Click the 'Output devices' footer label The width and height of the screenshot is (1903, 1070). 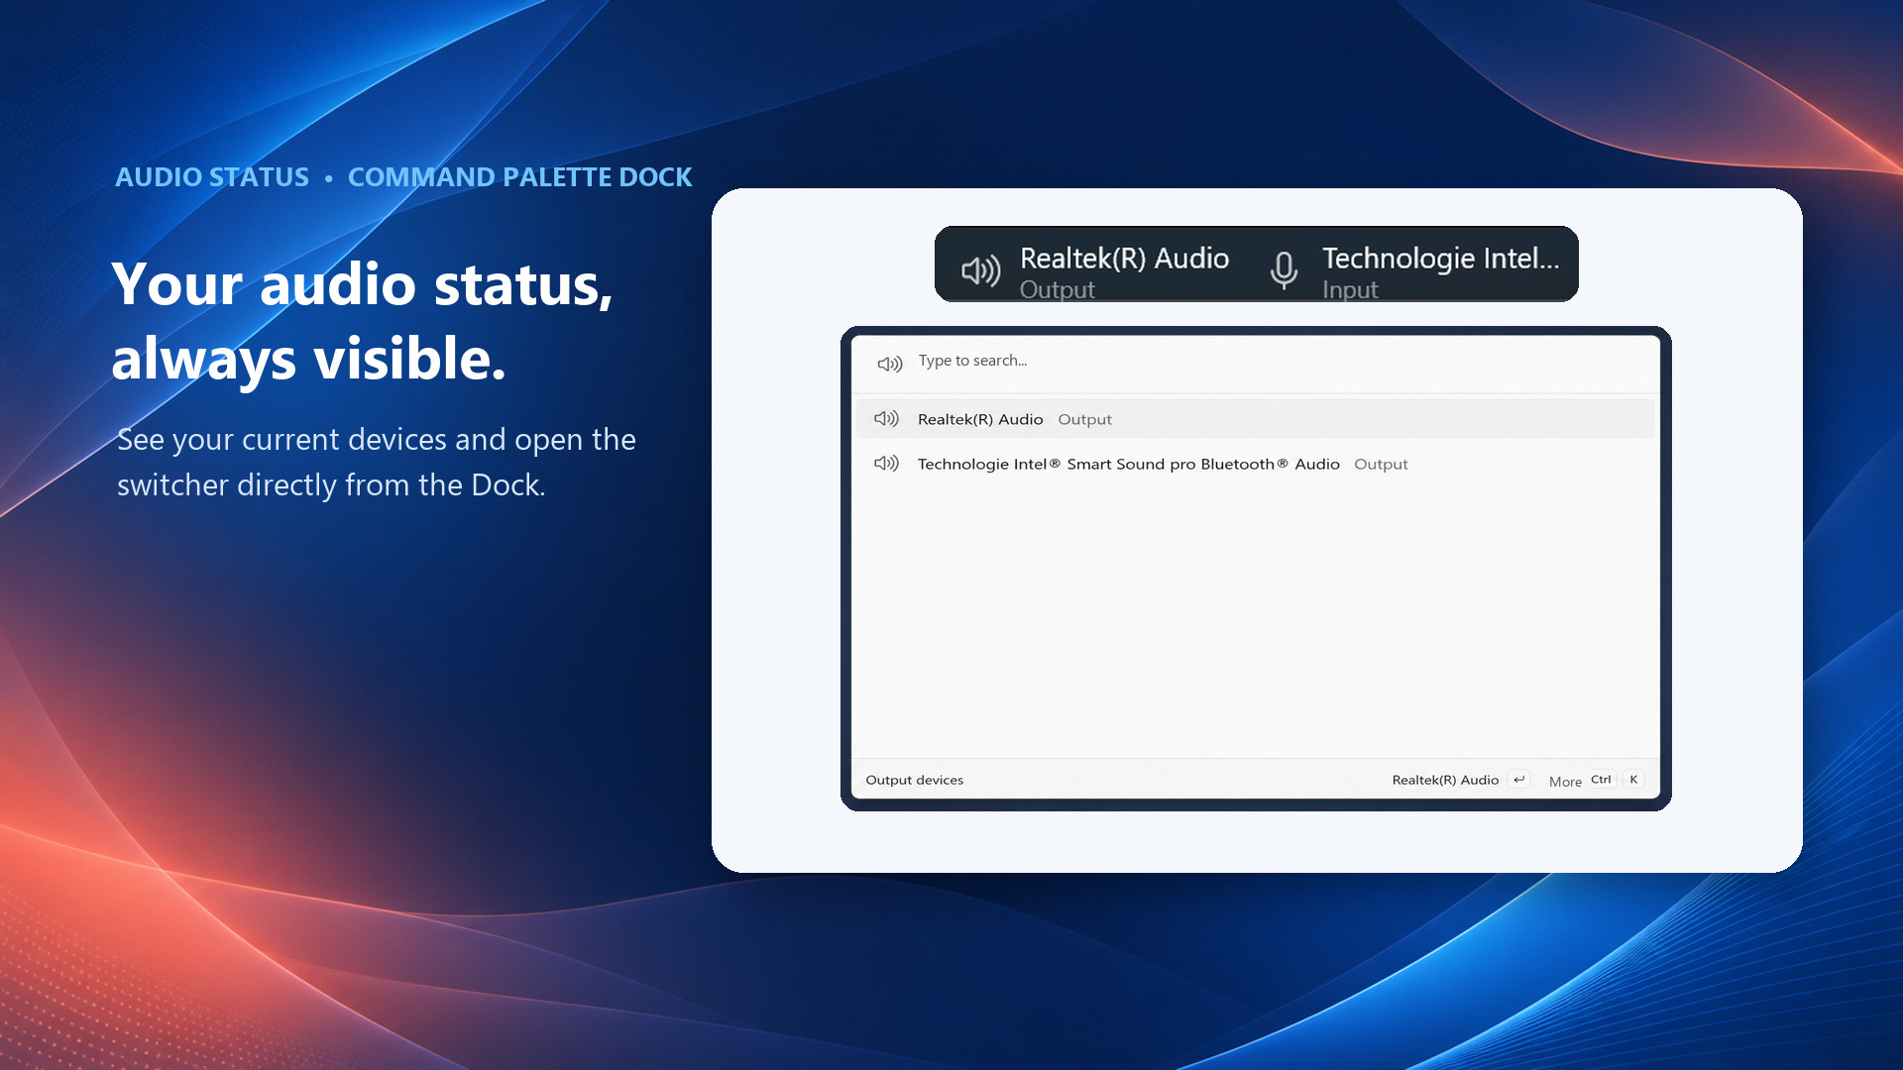click(x=914, y=781)
